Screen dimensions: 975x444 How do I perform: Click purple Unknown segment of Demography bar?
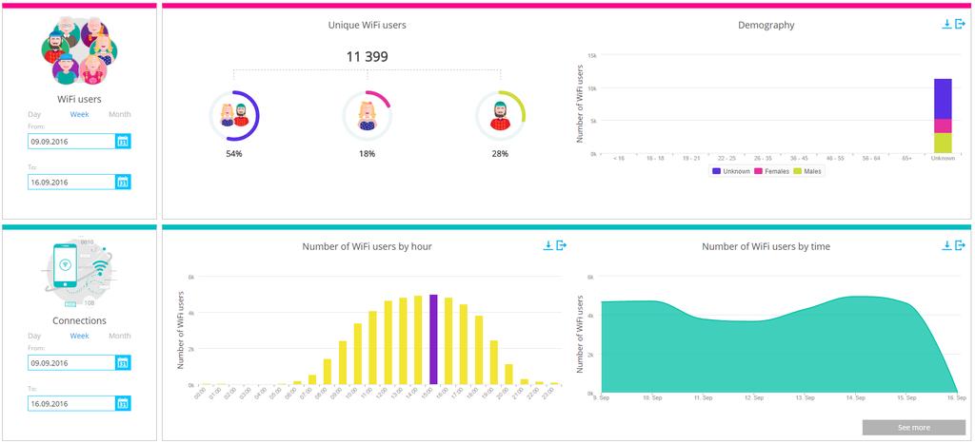coord(943,99)
